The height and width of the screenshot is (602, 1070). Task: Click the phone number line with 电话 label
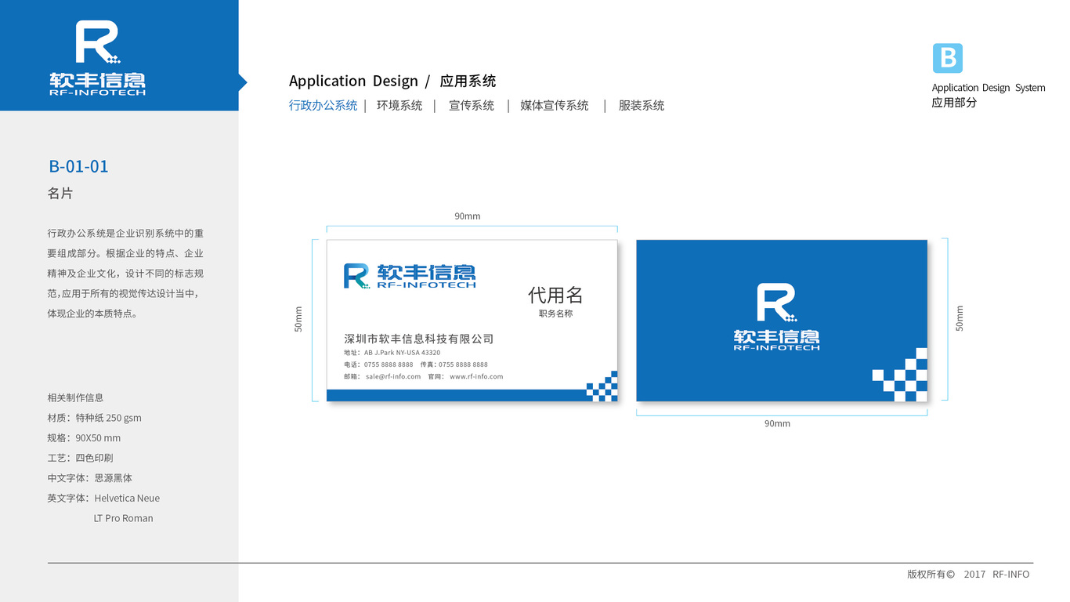pyautogui.click(x=378, y=364)
